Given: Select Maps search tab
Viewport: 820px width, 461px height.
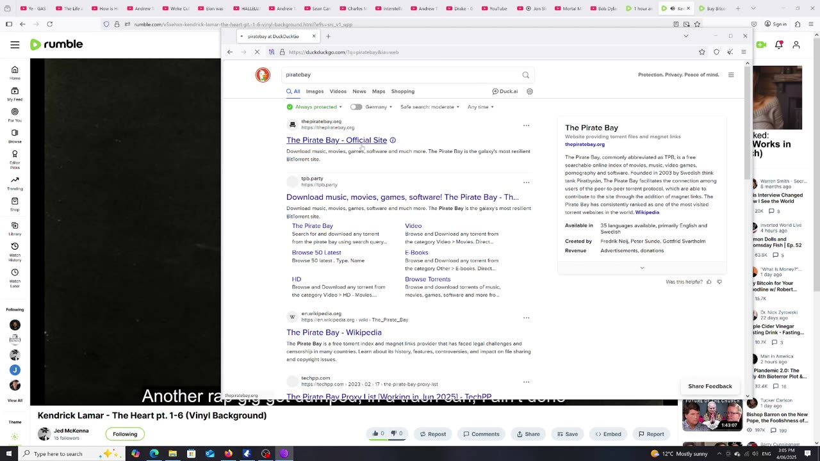Looking at the screenshot, I should 379,92.
